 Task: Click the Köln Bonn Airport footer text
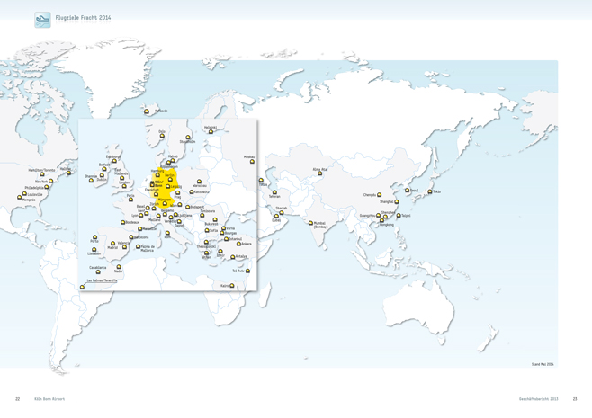pos(49,398)
